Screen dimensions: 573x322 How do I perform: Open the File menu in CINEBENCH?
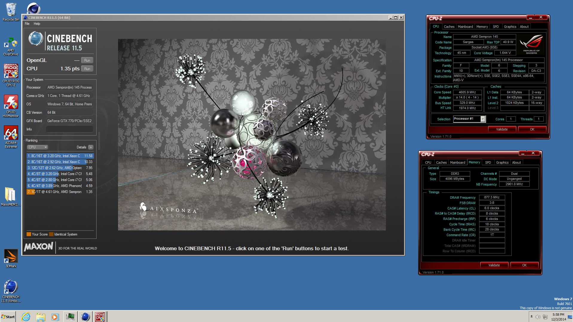(x=27, y=24)
